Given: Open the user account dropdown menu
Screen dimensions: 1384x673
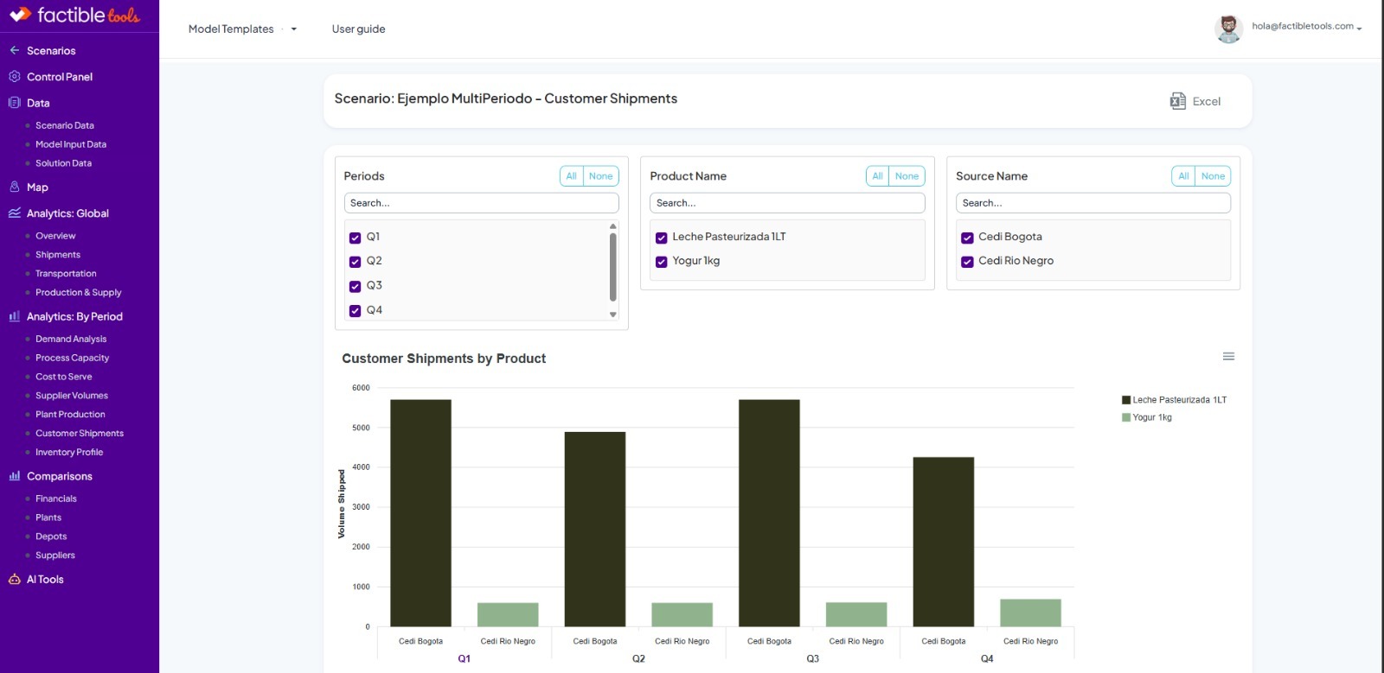Looking at the screenshot, I should coord(1306,27).
